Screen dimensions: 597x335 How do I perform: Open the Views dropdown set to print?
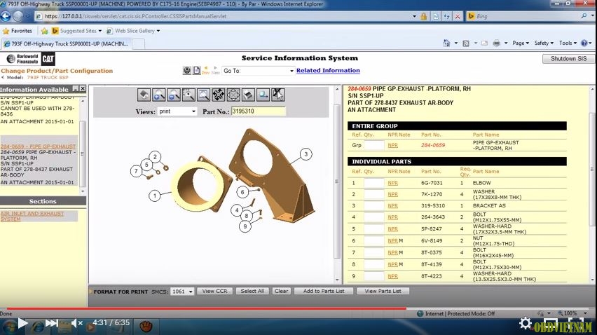[177, 111]
